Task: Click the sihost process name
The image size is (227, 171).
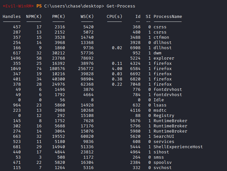Action: [x=161, y=152]
